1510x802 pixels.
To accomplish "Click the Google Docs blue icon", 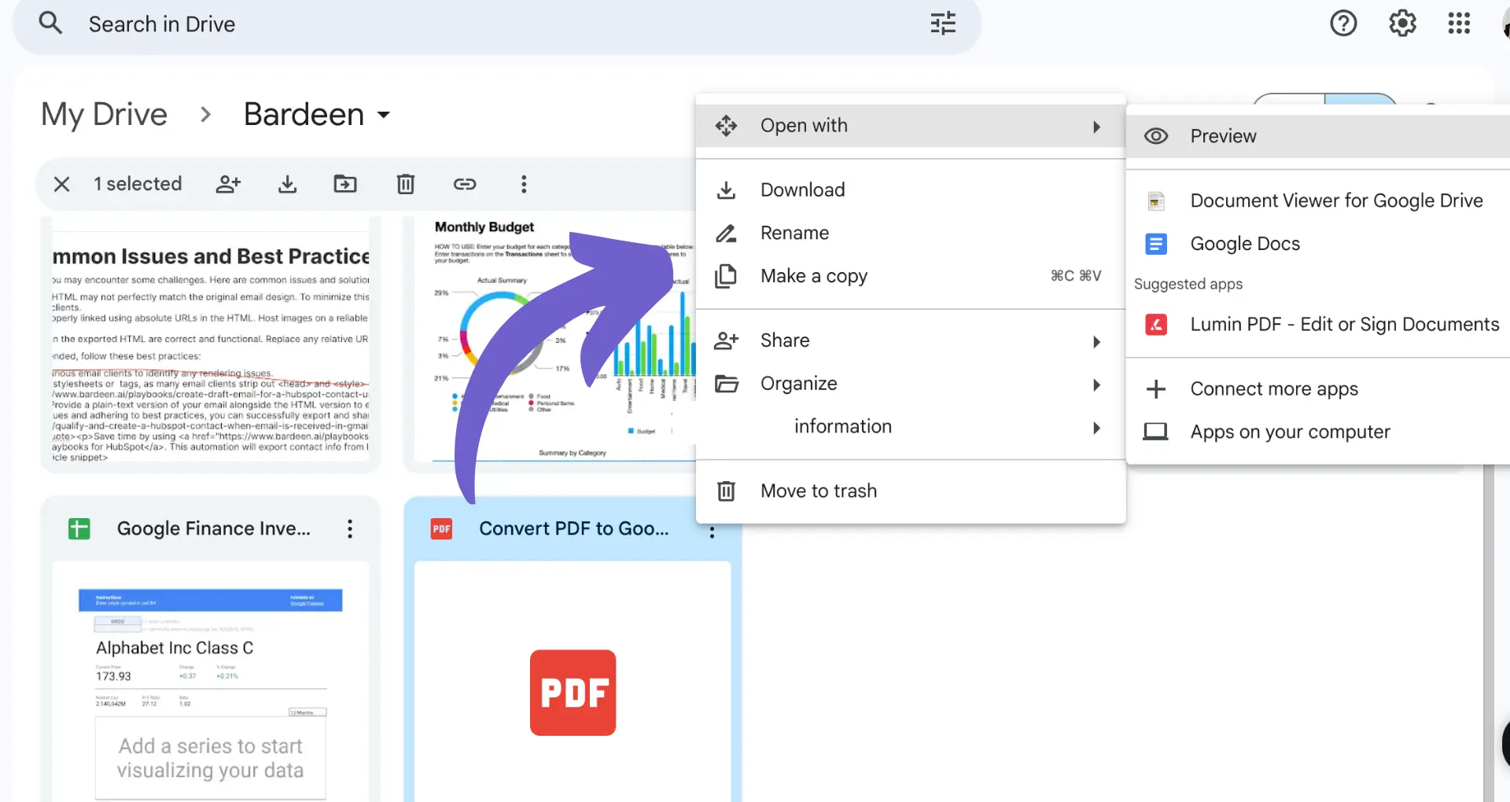I will 1155,244.
